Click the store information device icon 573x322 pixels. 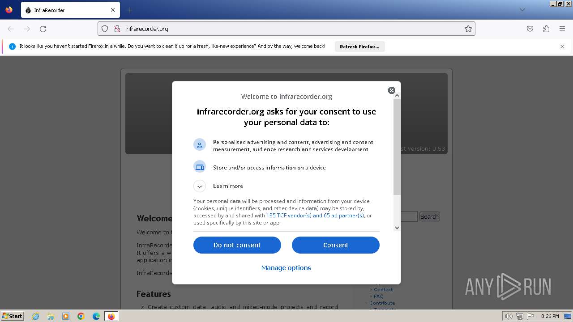(x=200, y=167)
